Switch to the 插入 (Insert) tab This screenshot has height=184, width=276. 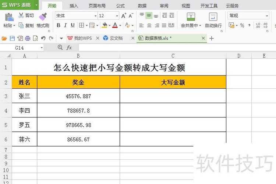74,6
